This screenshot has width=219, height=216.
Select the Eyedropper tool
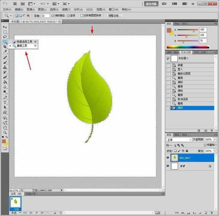click(5, 52)
